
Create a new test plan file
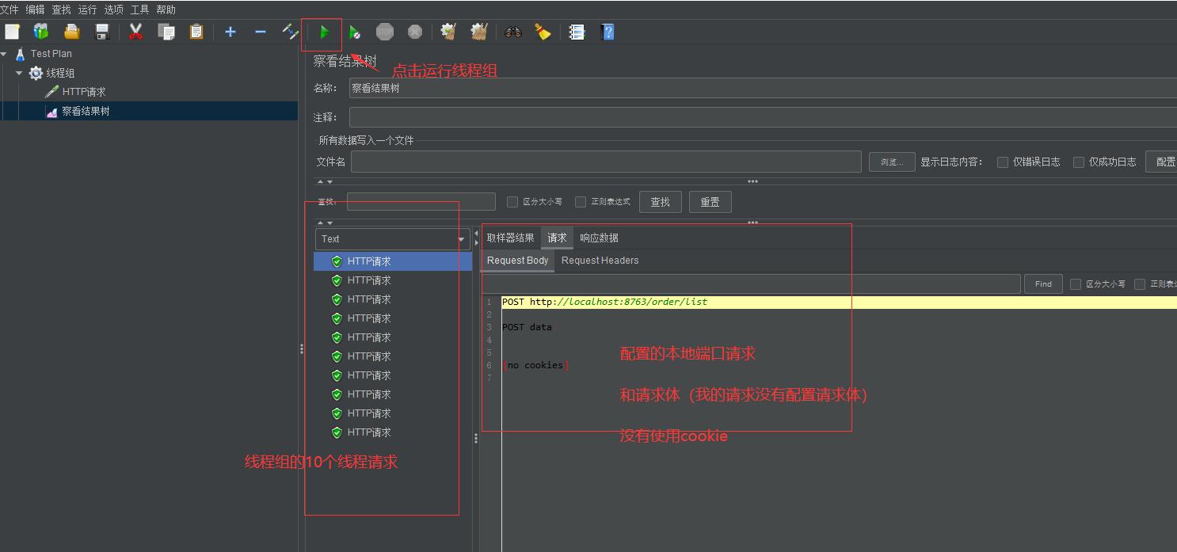coord(12,32)
